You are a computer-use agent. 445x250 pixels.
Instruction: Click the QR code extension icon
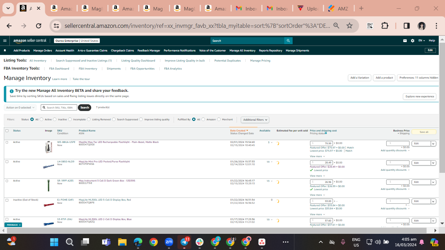pyautogui.click(x=370, y=26)
